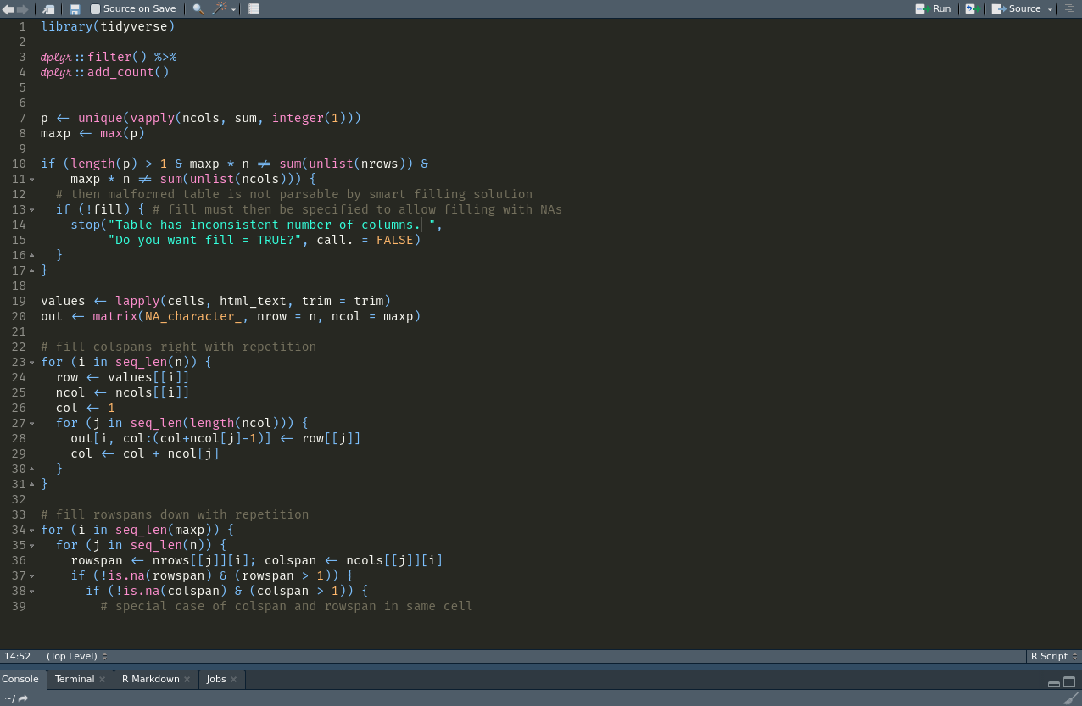Click on dplyr::add_count() code text
Image resolution: width=1082 pixels, height=706 pixels.
[x=105, y=72]
